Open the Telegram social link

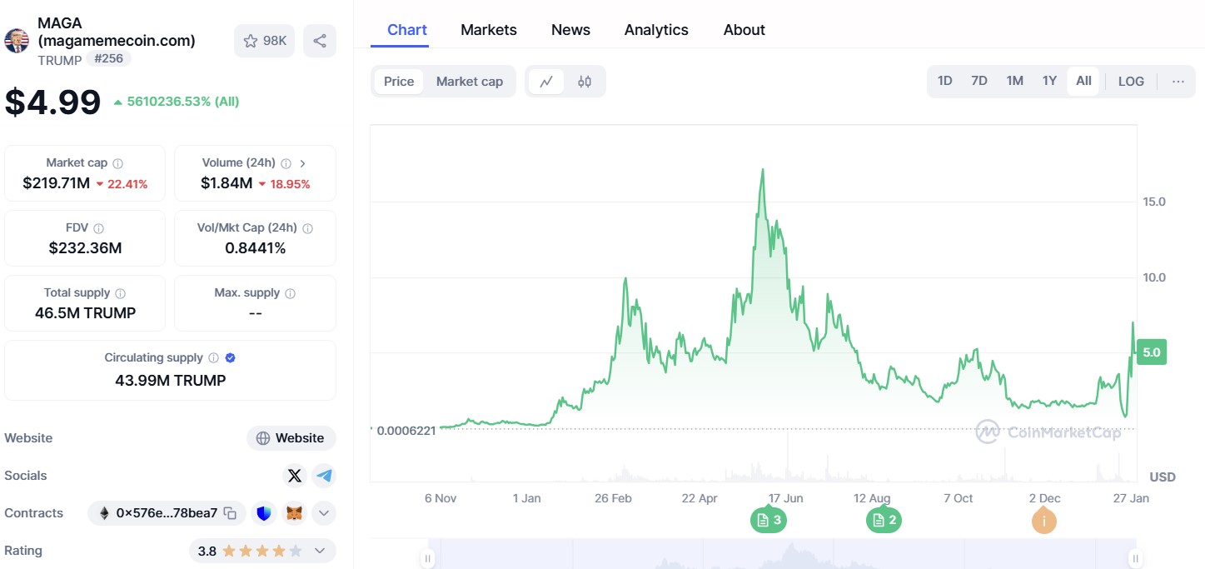[324, 476]
